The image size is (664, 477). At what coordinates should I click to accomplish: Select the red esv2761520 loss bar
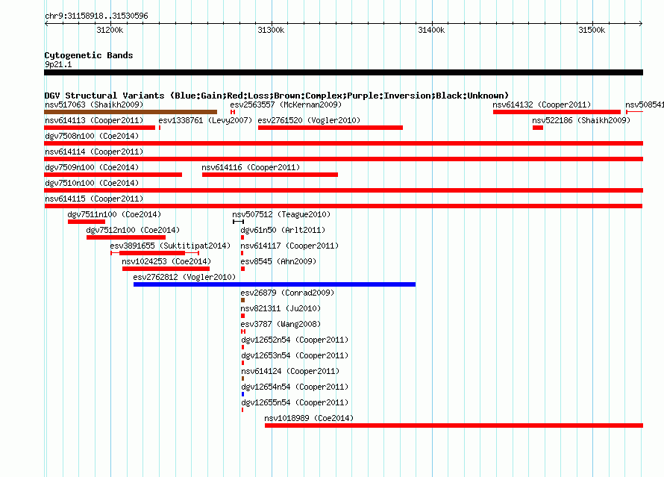pyautogui.click(x=331, y=128)
